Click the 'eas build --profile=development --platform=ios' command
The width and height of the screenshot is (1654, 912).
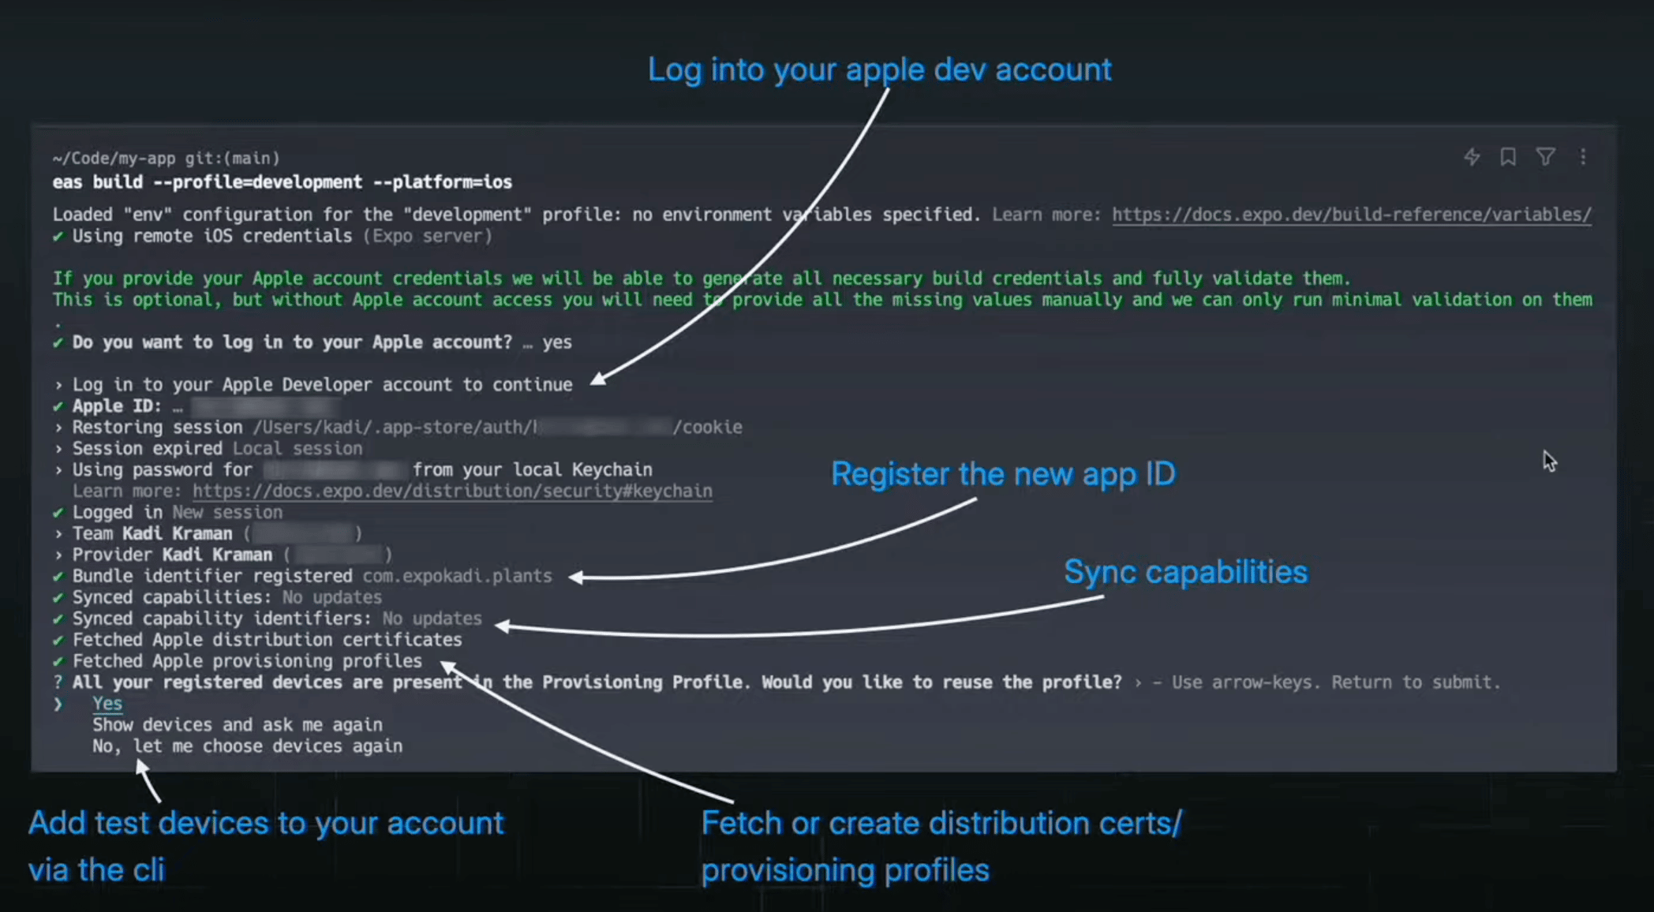point(283,182)
